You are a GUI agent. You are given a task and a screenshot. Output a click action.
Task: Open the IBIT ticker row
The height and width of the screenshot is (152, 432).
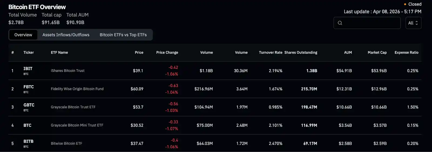[x=28, y=69]
